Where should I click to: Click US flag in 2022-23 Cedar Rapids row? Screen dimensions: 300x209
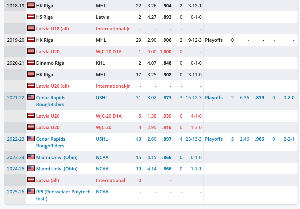coord(31,139)
